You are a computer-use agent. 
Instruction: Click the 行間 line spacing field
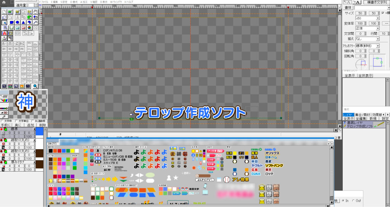pos(384,33)
